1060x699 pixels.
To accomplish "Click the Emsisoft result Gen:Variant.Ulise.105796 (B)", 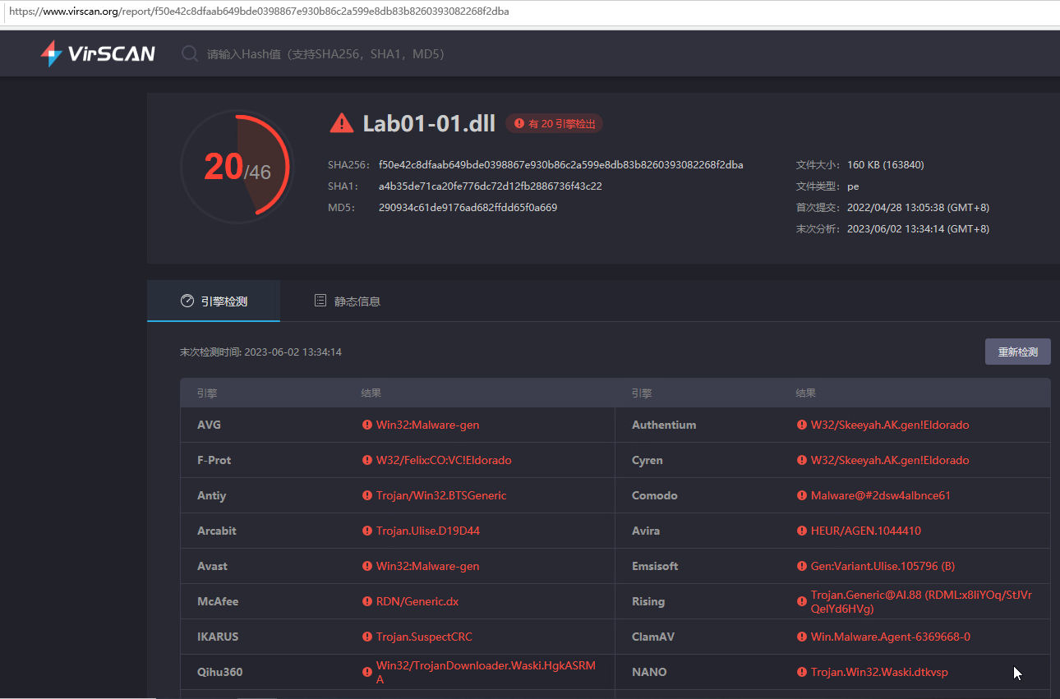I will click(x=883, y=567).
